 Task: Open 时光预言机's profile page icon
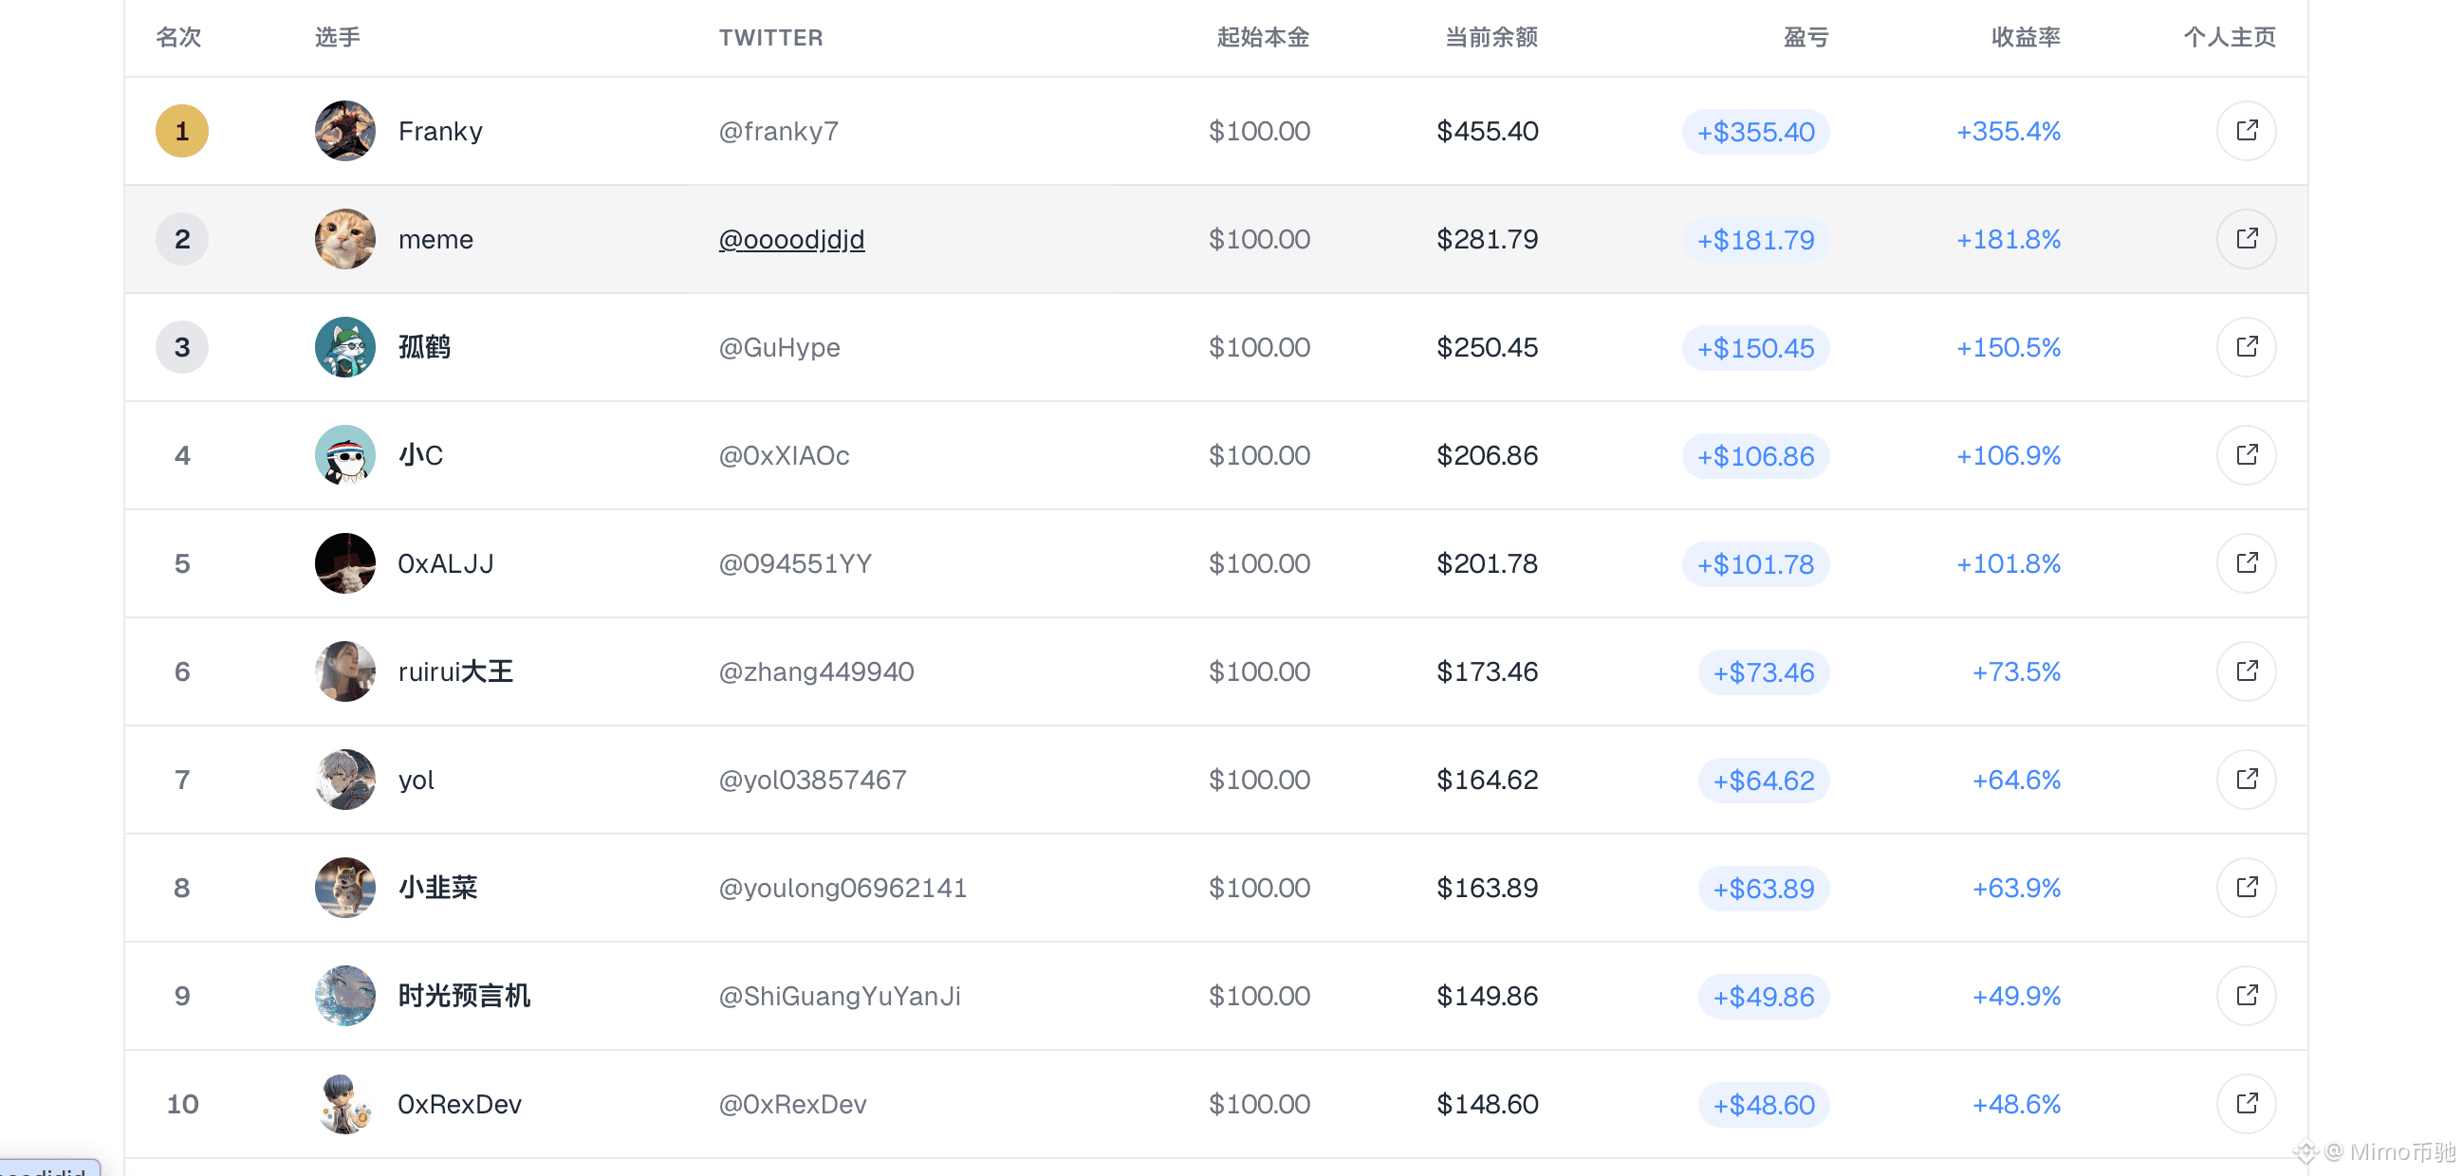click(2246, 995)
